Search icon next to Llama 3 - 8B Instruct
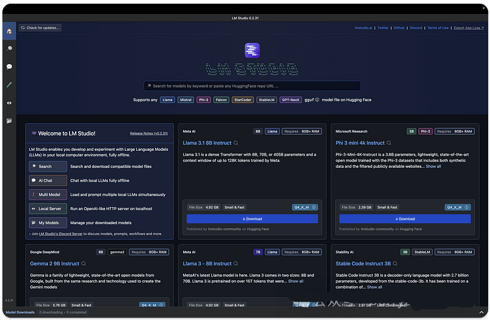Viewport: 490px width, 323px height. tap(236, 264)
